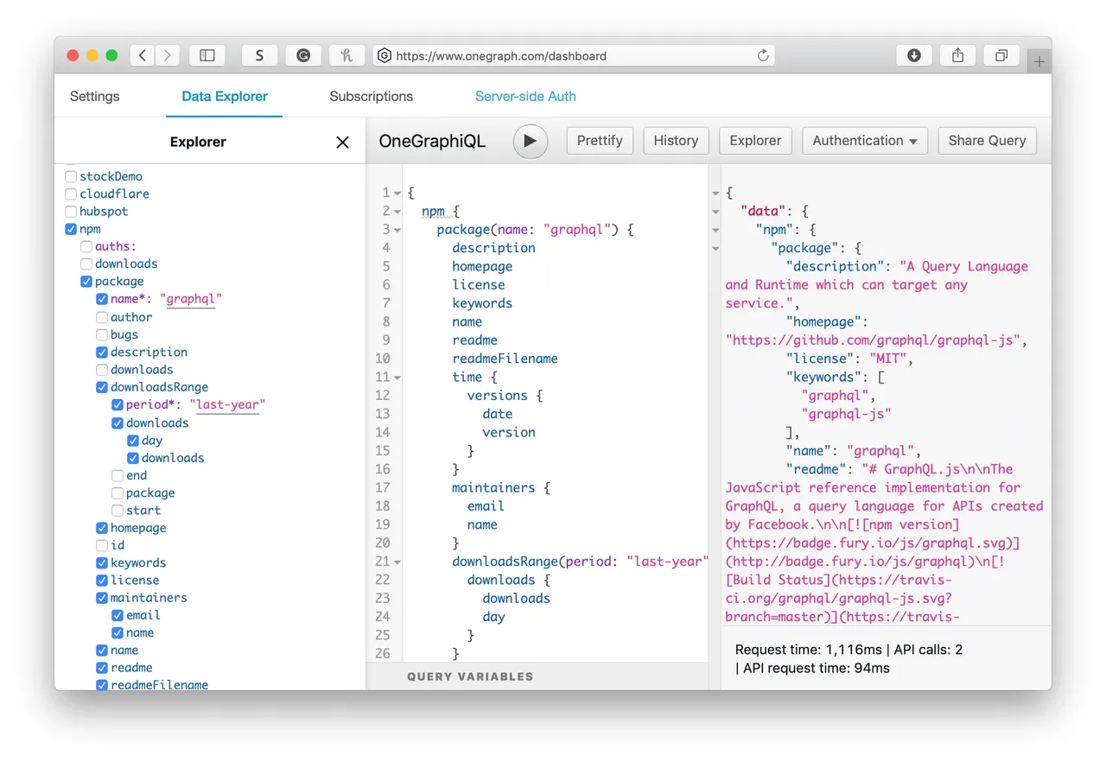Click the graphql-js homepage URL in results

[873, 340]
